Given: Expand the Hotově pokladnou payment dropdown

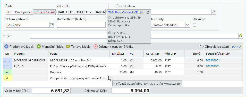Looking at the screenshot, I should point(188,25).
